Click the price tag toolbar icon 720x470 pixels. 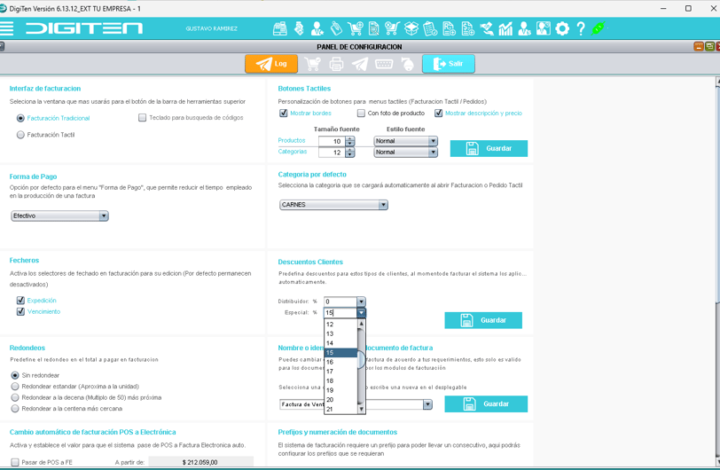[336, 28]
